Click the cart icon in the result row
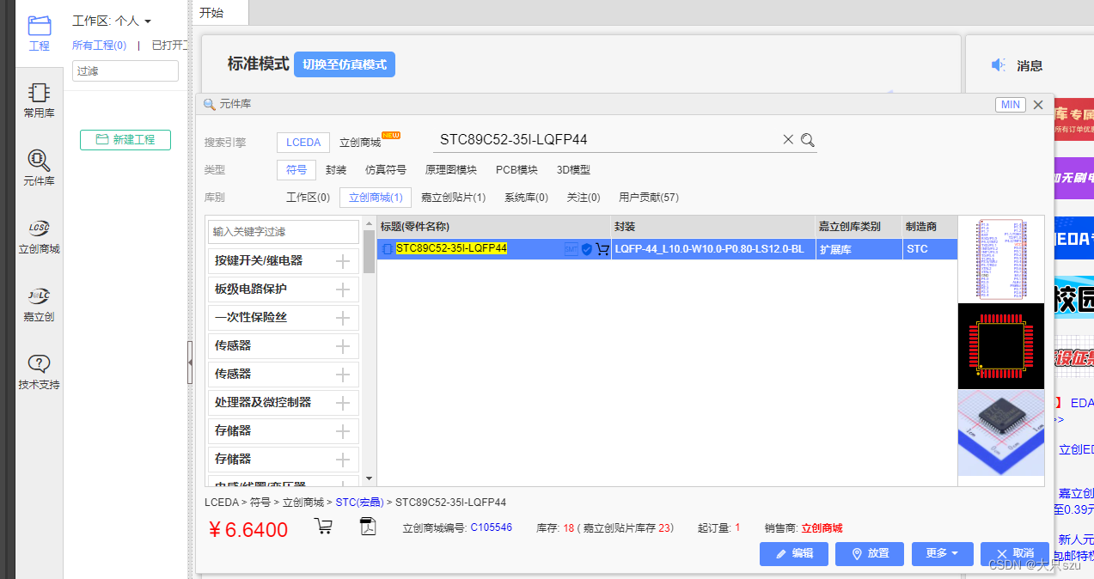Screen dimensions: 1094x579 click(x=602, y=249)
